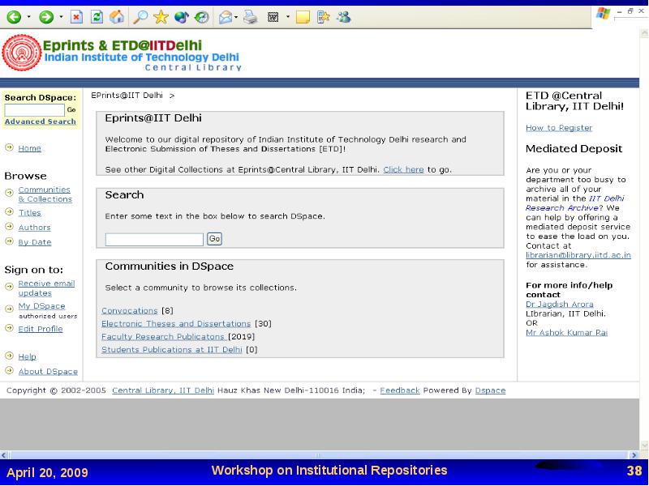Expand the Forward button history dropdown arrow
The width and height of the screenshot is (649, 486).
tap(61, 17)
